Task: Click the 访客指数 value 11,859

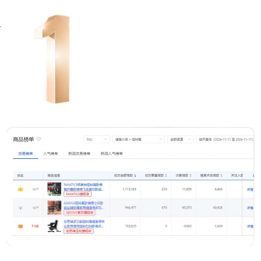Action: coord(187,189)
